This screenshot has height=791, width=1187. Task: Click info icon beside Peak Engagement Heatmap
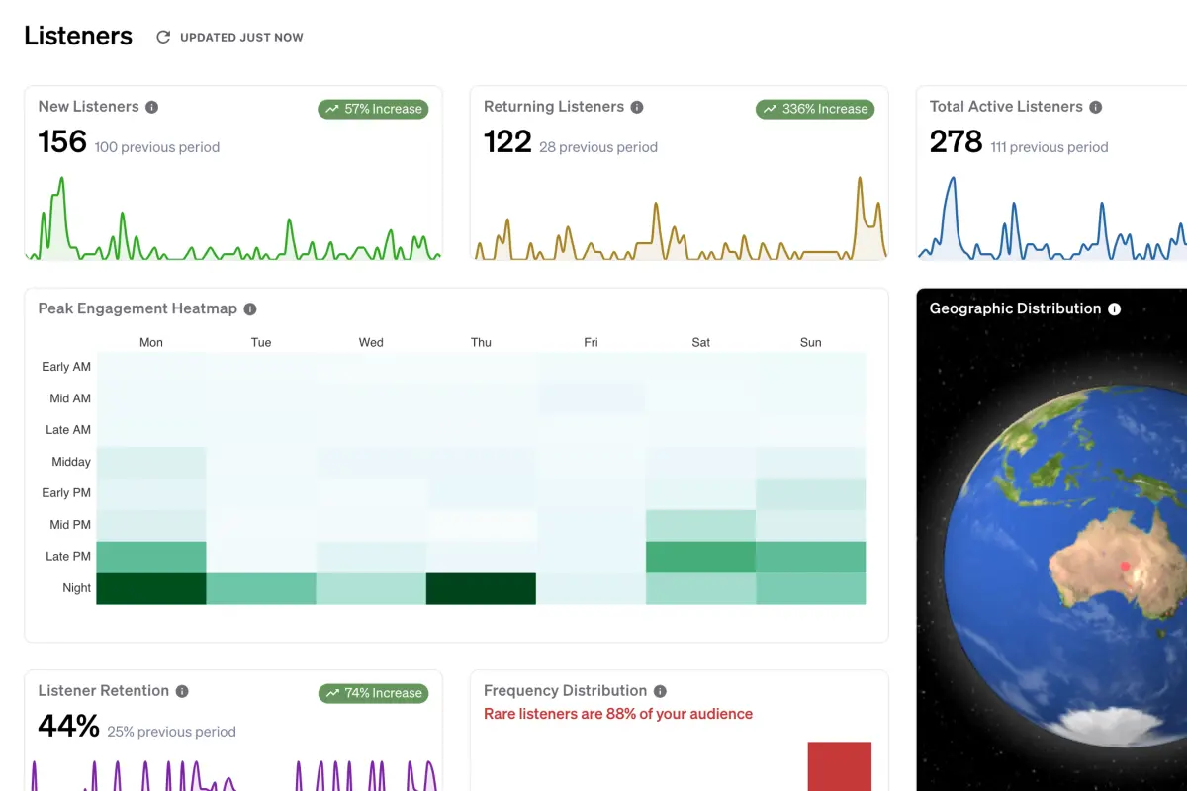(250, 309)
